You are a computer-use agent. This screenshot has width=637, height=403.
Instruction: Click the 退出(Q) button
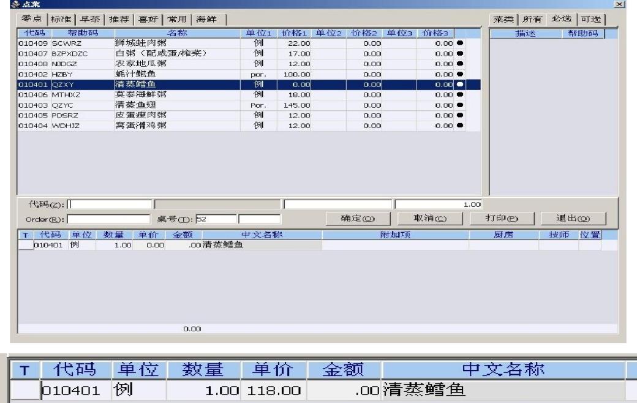(x=573, y=219)
